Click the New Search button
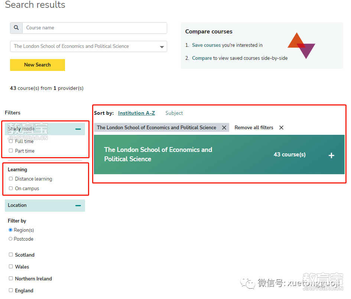The width and height of the screenshot is (351, 299). click(38, 65)
